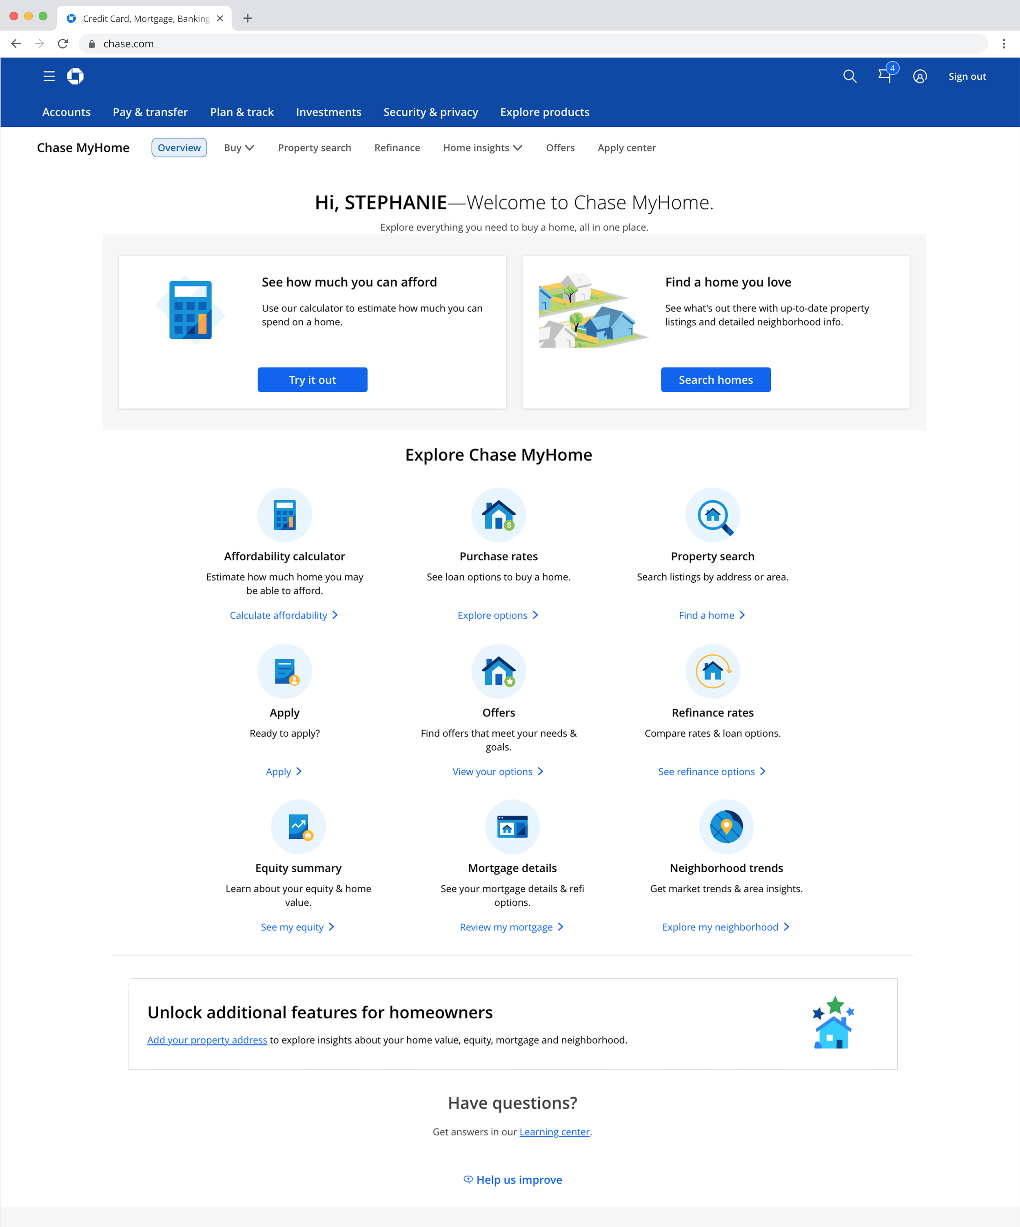Open the hamburger navigation menu
The image size is (1020, 1227).
tap(49, 77)
